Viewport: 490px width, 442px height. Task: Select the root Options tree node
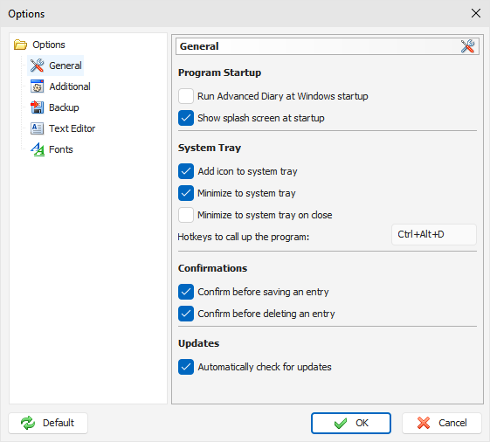(x=49, y=45)
